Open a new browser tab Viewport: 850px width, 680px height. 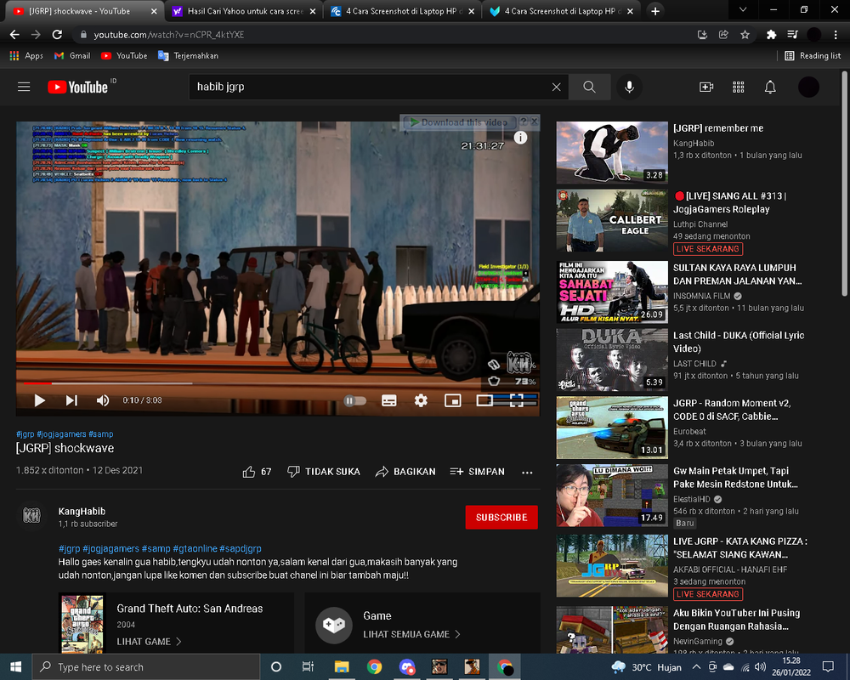pyautogui.click(x=654, y=11)
